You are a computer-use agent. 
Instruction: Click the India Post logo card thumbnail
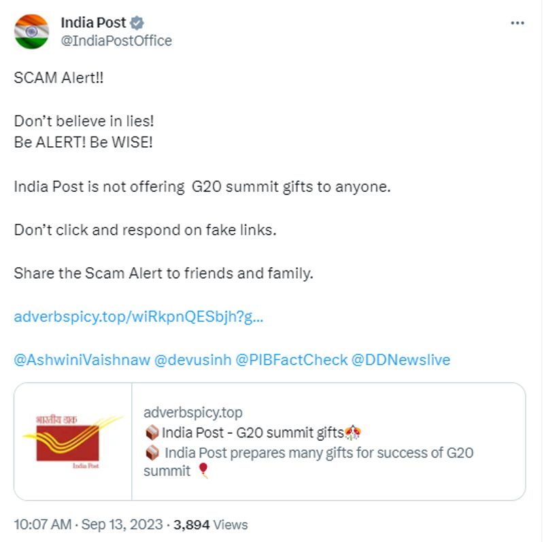click(x=73, y=441)
